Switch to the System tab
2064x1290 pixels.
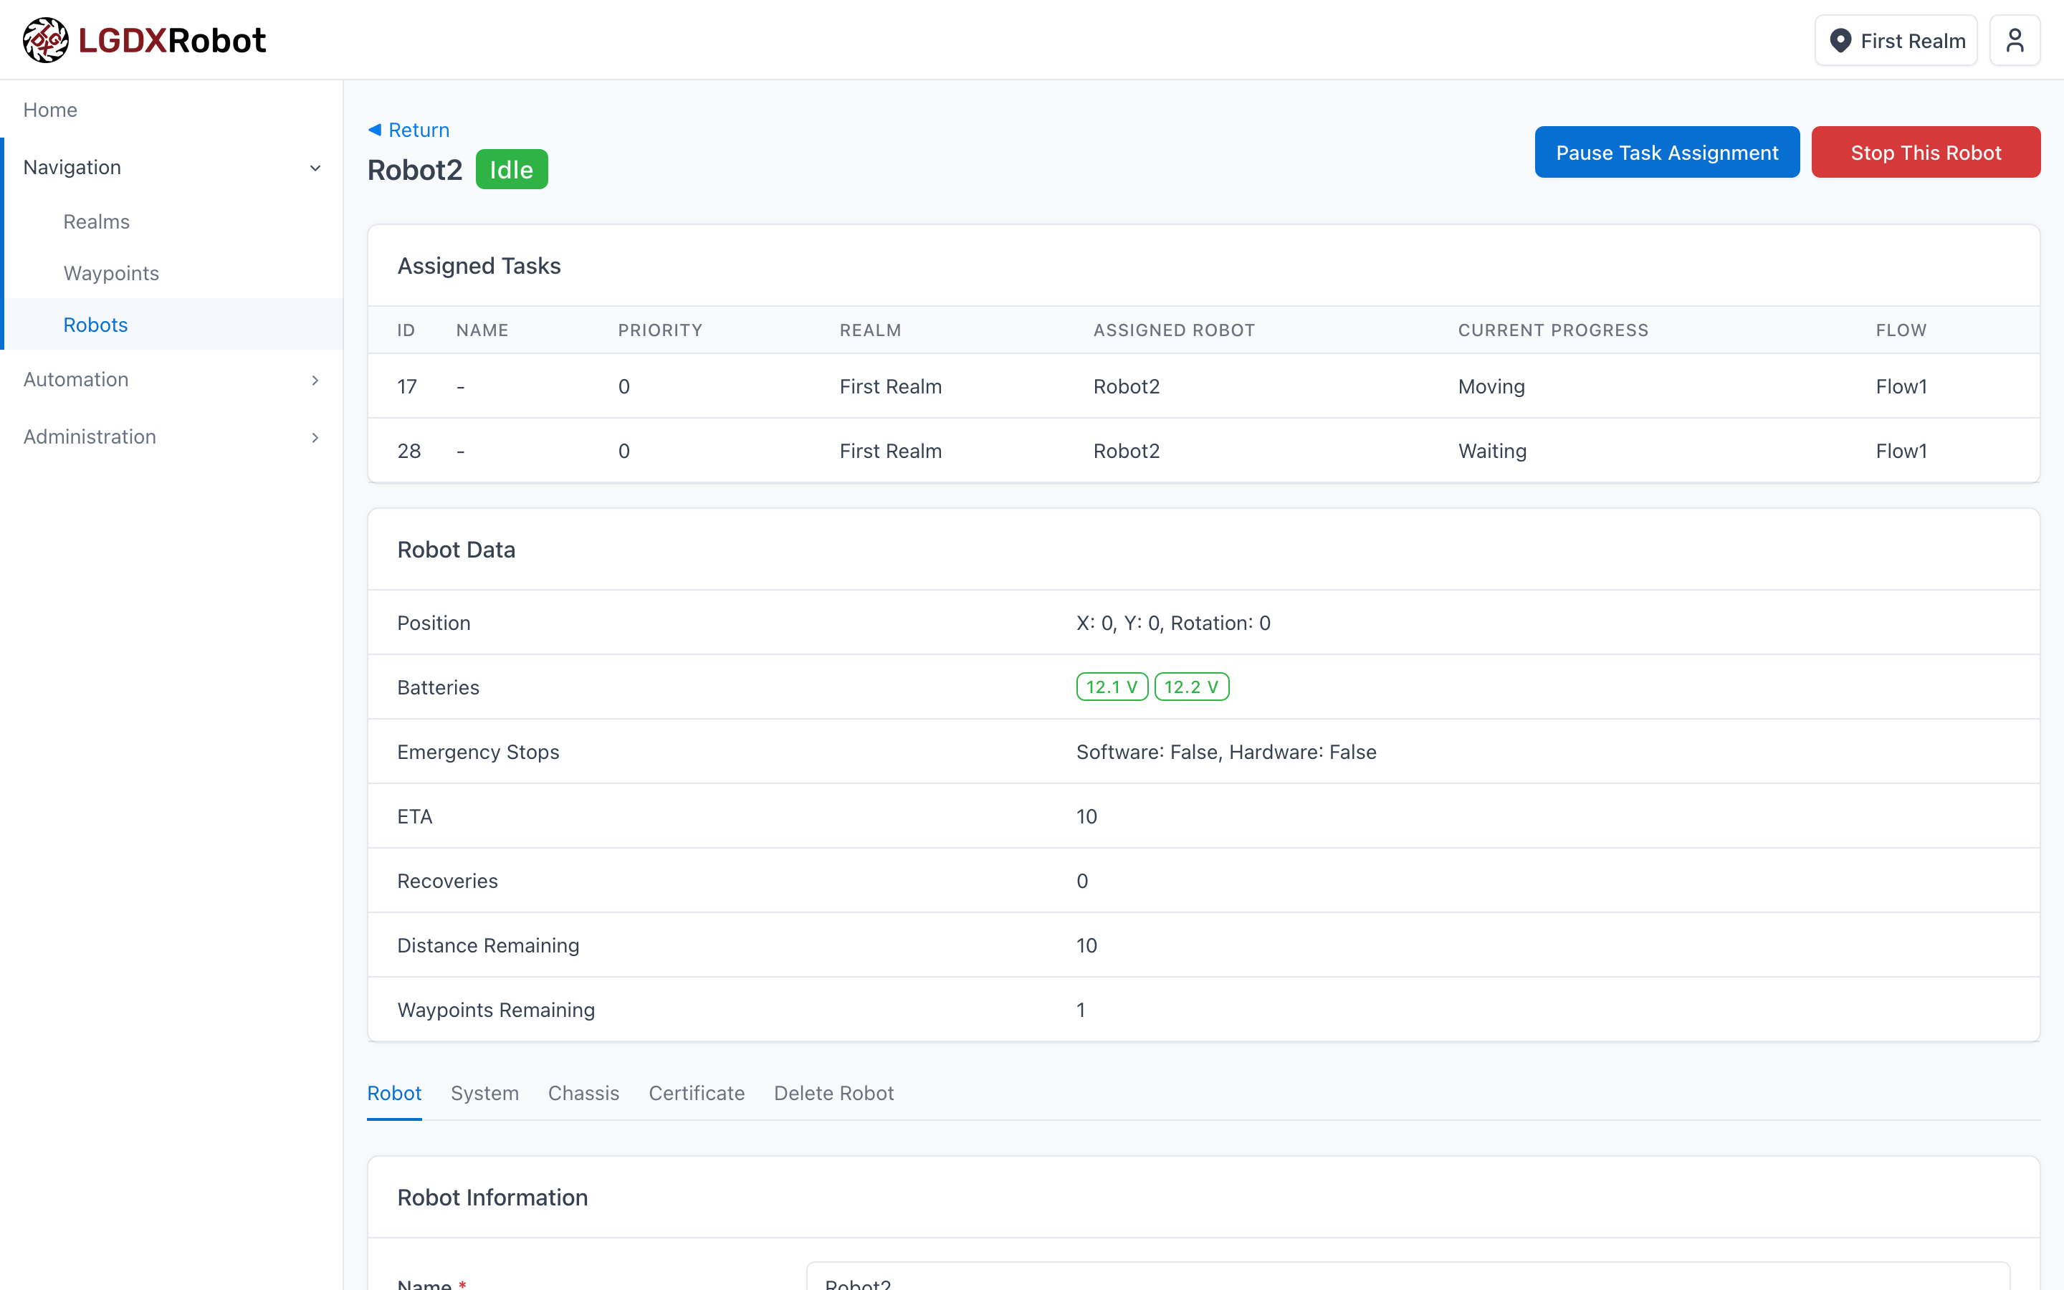(x=484, y=1093)
